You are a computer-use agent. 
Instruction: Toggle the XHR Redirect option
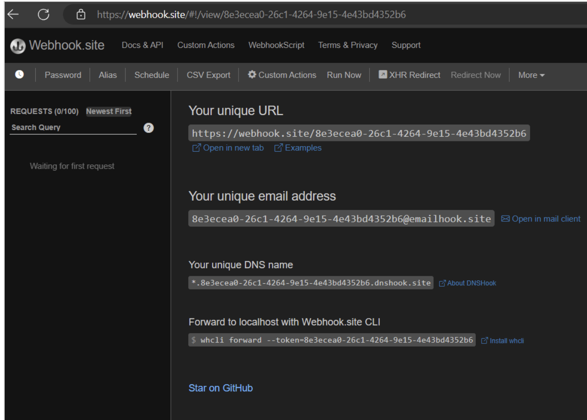coord(409,75)
